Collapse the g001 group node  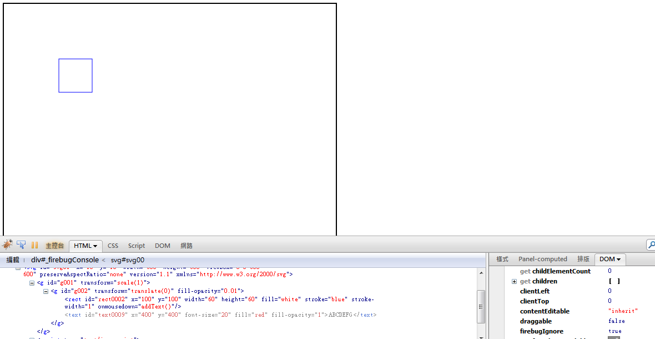32,283
